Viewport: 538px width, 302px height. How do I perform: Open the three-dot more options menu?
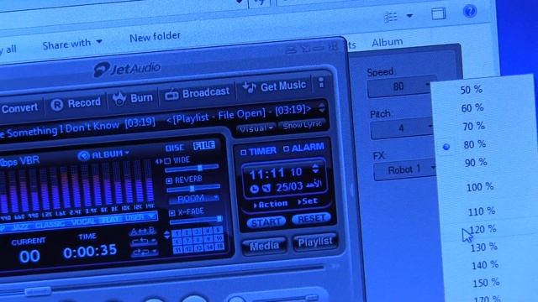click(321, 82)
